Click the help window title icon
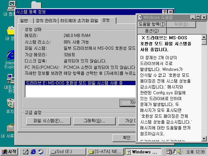 point(140,17)
